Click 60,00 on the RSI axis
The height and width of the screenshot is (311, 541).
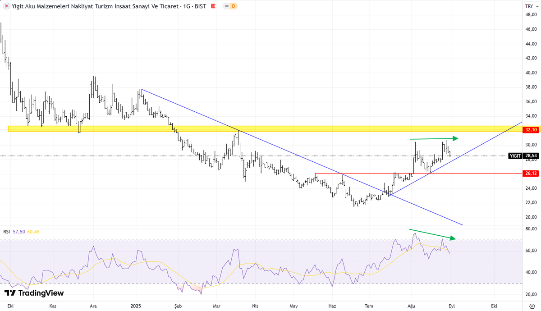pos(531,251)
